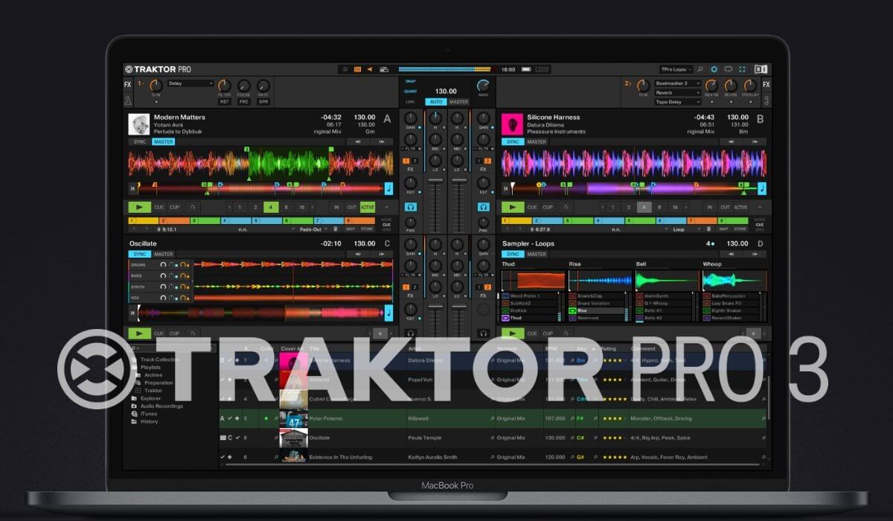The height and width of the screenshot is (521, 893).
Task: Set deck B as tempo MASTER
Action: coord(537,141)
